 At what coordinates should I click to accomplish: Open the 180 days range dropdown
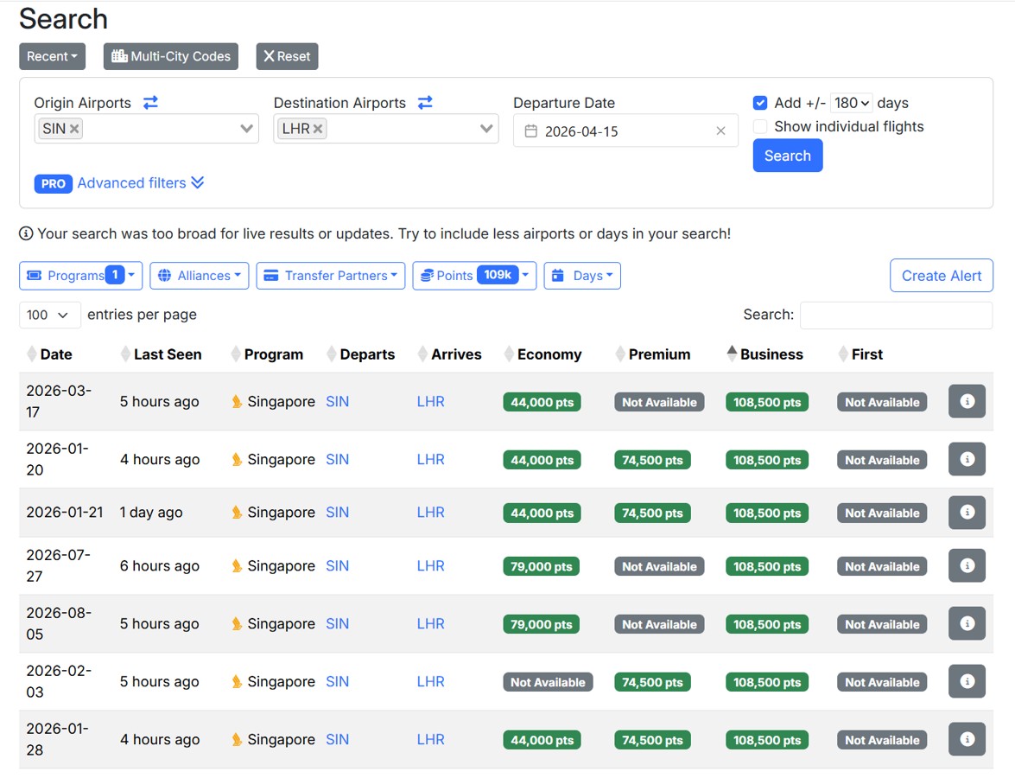852,103
